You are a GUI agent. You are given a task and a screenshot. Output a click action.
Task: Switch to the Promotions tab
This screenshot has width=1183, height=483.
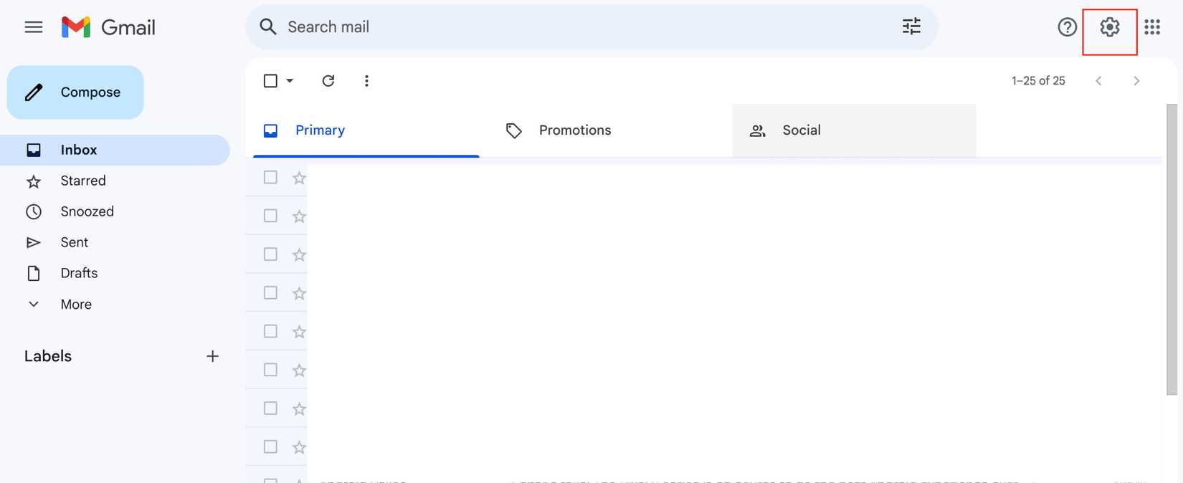(x=574, y=130)
